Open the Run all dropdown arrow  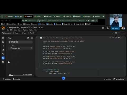(36, 33)
